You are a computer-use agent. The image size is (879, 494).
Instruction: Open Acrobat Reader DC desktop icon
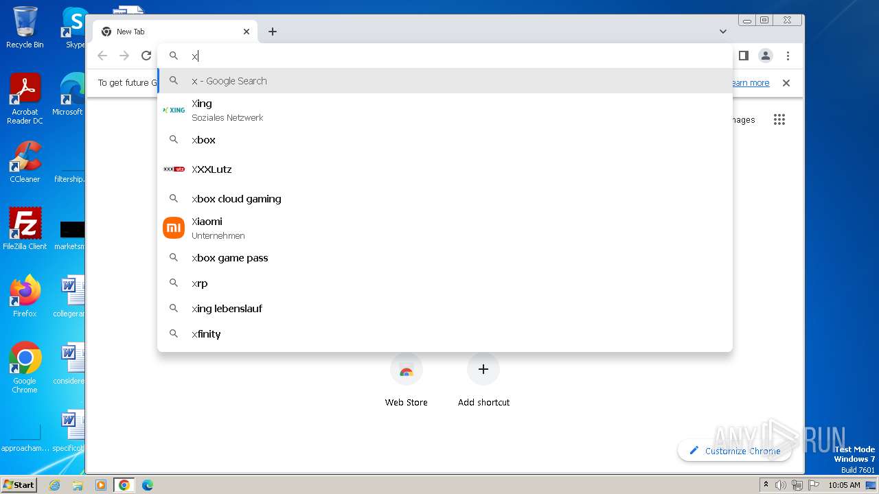pos(25,99)
